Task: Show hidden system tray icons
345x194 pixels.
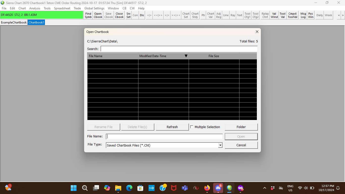Action: [x=265, y=188]
